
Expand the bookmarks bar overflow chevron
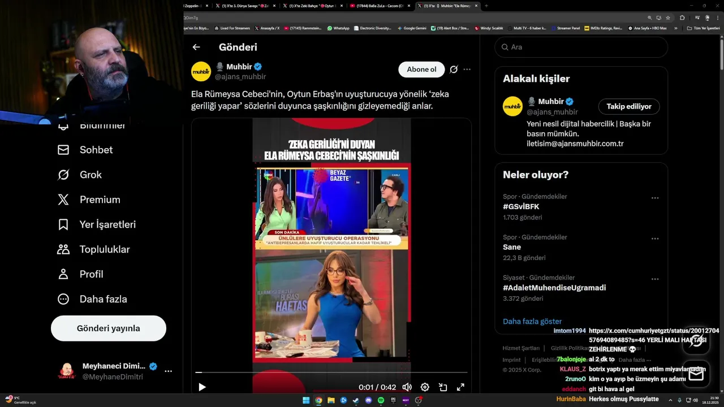(675, 28)
